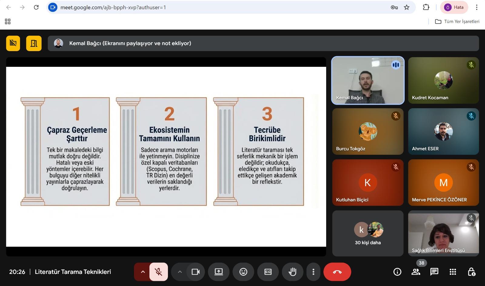Open the Chrome three-dot menu
Image resolution: width=485 pixels, height=286 pixels.
coord(477,7)
